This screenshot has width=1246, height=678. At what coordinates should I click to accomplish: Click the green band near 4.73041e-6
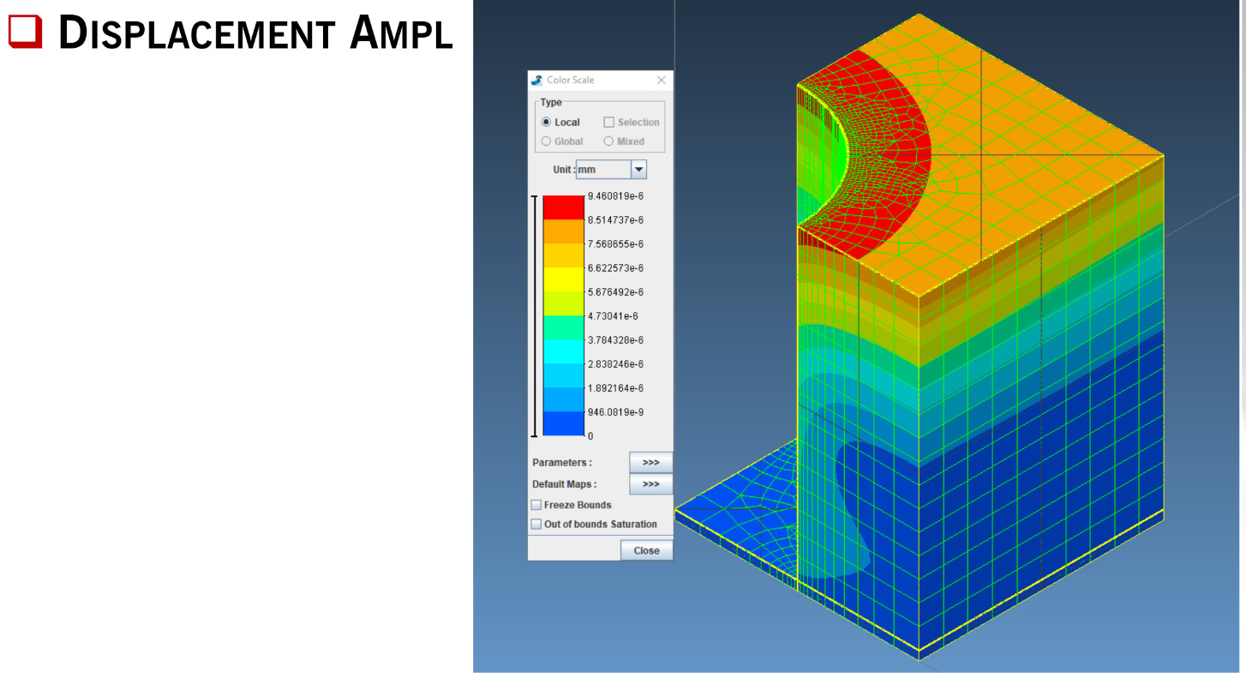(x=563, y=327)
